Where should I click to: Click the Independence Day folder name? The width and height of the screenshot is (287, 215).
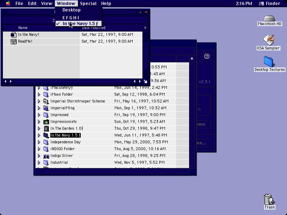pos(66,142)
